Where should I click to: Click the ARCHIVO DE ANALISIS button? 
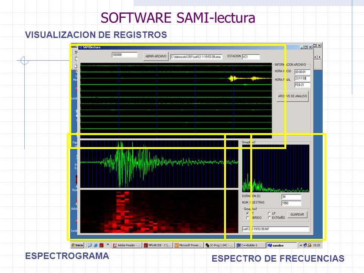point(293,96)
